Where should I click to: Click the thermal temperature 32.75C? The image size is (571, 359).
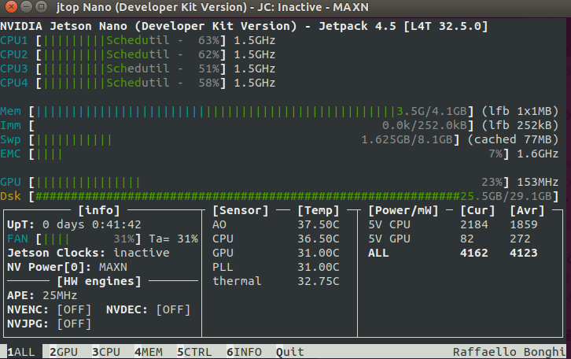click(x=319, y=281)
